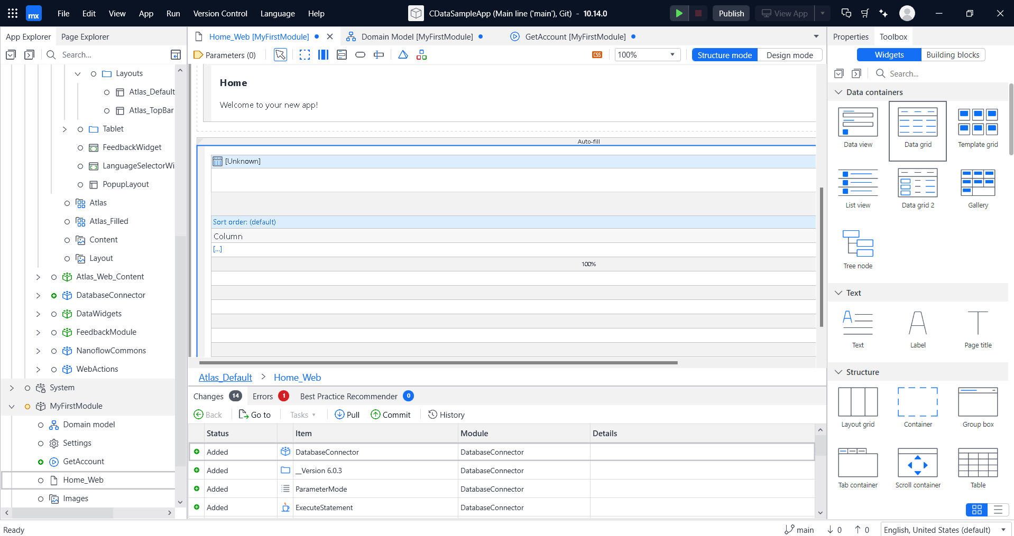Collapse the Data containers section
Image resolution: width=1014 pixels, height=536 pixels.
[x=838, y=92]
